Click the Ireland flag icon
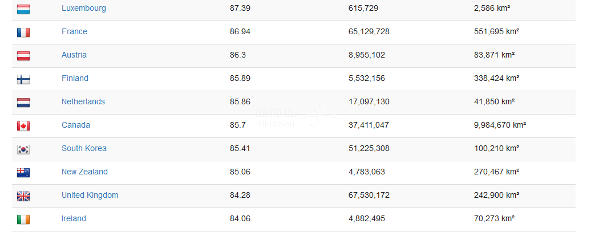 pos(23,219)
